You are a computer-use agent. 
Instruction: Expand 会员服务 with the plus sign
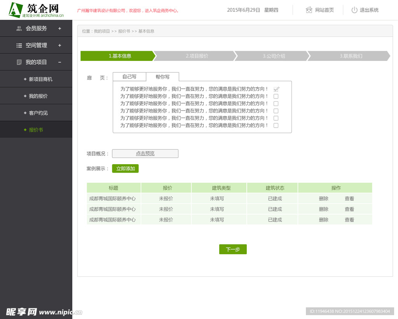(59, 28)
